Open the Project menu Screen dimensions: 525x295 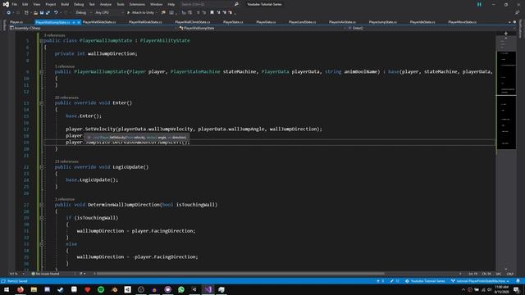[51, 4]
